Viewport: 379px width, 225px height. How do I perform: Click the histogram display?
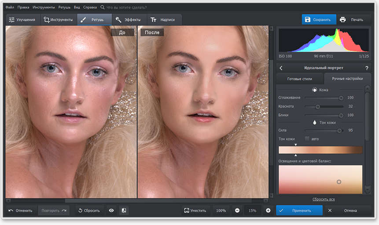click(324, 40)
